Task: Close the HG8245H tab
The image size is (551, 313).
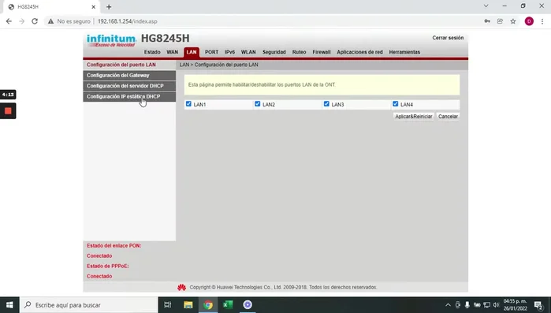Action: pyautogui.click(x=94, y=7)
